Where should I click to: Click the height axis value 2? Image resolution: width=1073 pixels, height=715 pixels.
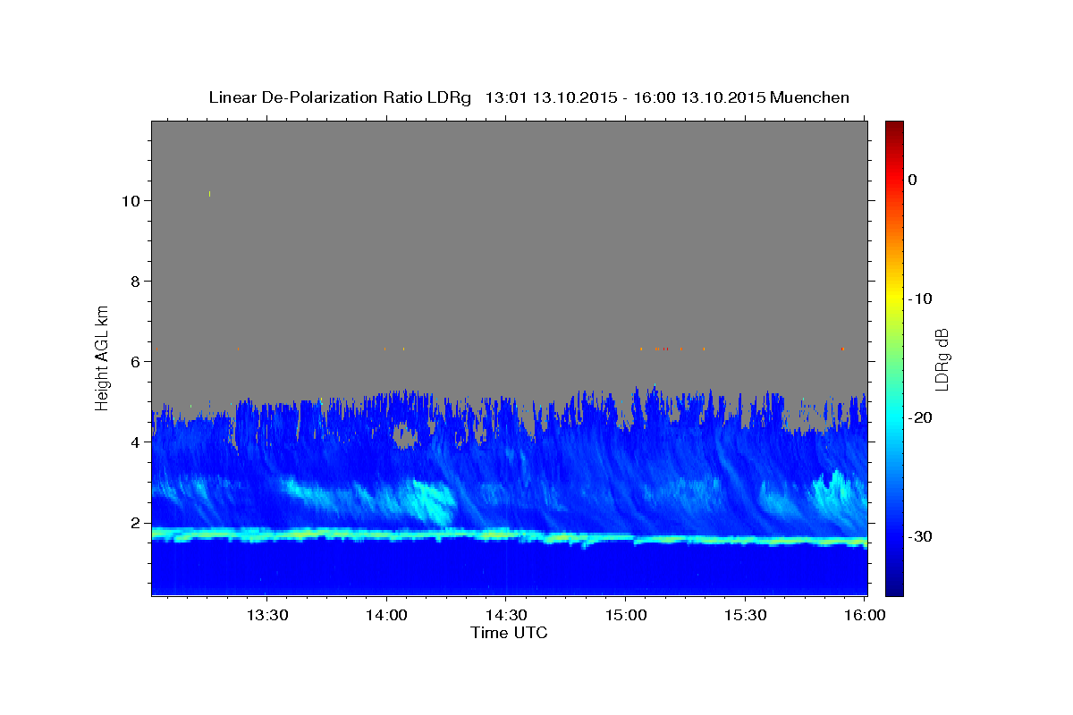point(137,523)
